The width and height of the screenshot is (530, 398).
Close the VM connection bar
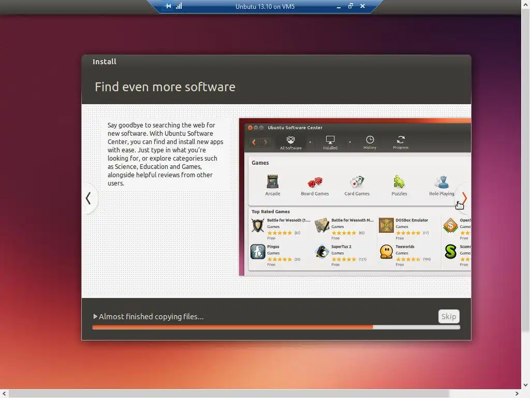[x=362, y=6]
